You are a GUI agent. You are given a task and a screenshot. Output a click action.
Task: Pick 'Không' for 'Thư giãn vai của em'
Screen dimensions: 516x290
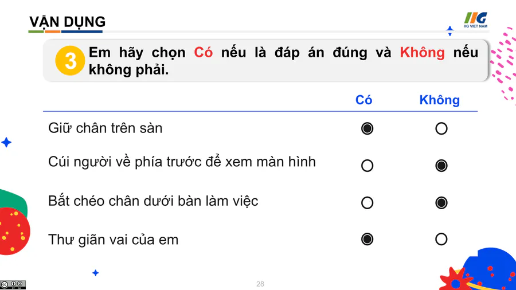(x=441, y=239)
